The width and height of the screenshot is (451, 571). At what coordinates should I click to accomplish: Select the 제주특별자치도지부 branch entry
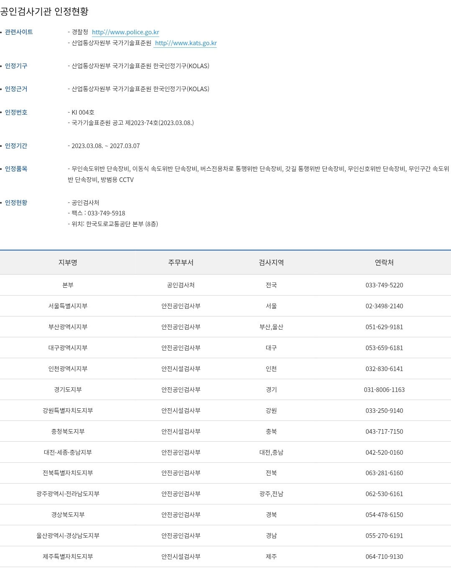point(68,557)
